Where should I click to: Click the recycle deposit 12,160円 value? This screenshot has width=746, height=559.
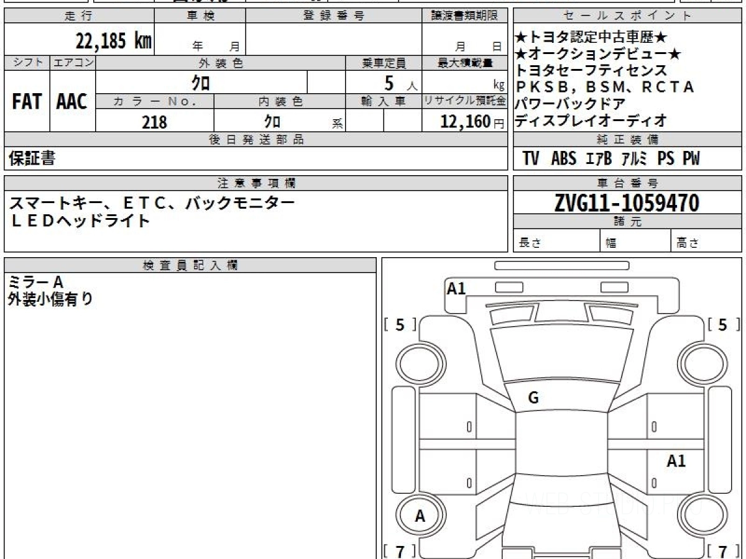pyautogui.click(x=472, y=122)
